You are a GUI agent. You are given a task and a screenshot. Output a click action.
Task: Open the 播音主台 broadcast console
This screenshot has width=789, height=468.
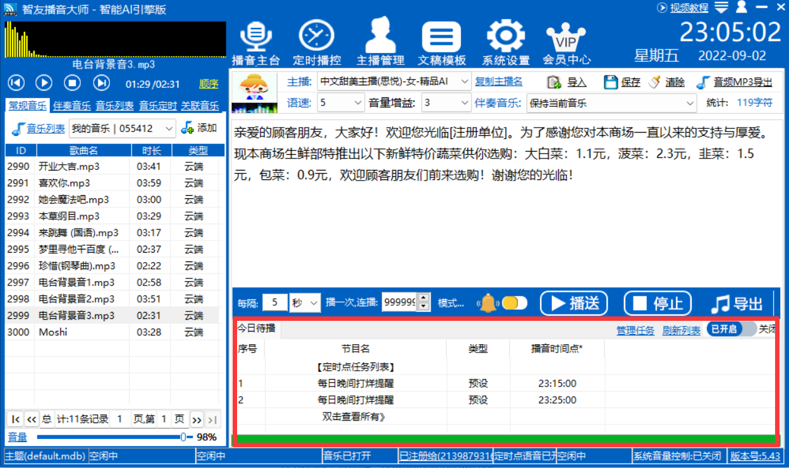(x=255, y=43)
